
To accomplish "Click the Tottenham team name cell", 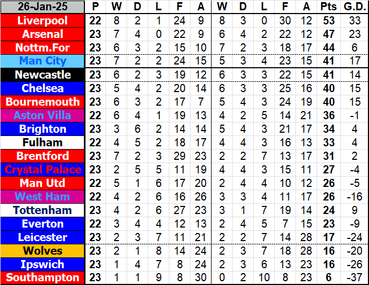I will click(x=43, y=210).
